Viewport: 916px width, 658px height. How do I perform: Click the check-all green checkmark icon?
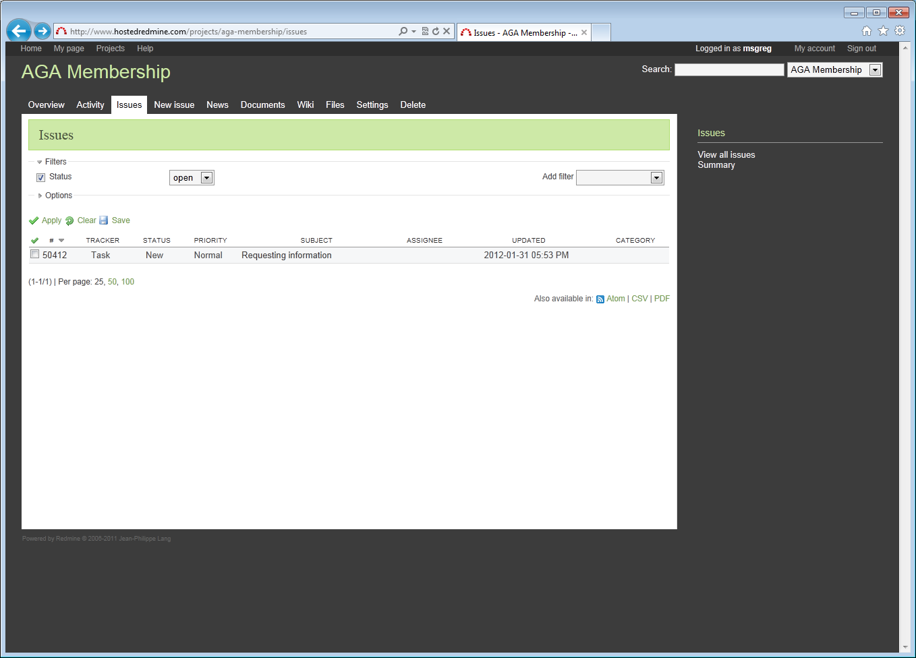click(x=35, y=241)
